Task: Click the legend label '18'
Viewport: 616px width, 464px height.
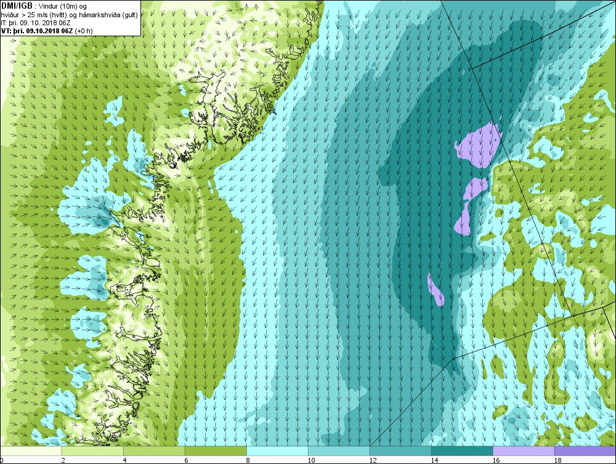Action: tap(558, 460)
